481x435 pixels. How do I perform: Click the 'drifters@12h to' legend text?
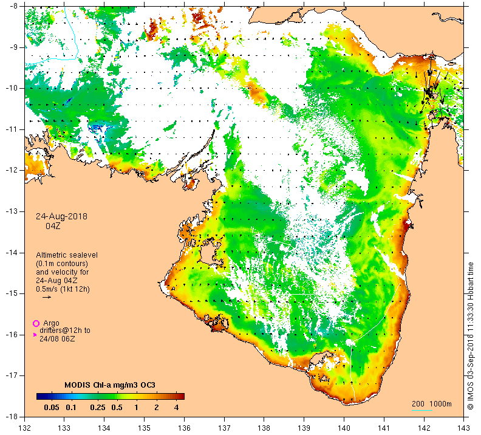[65, 331]
